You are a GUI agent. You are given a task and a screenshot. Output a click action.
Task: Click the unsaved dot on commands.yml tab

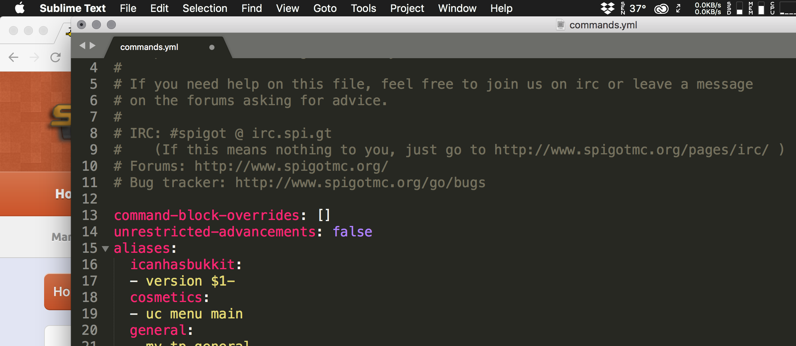212,47
